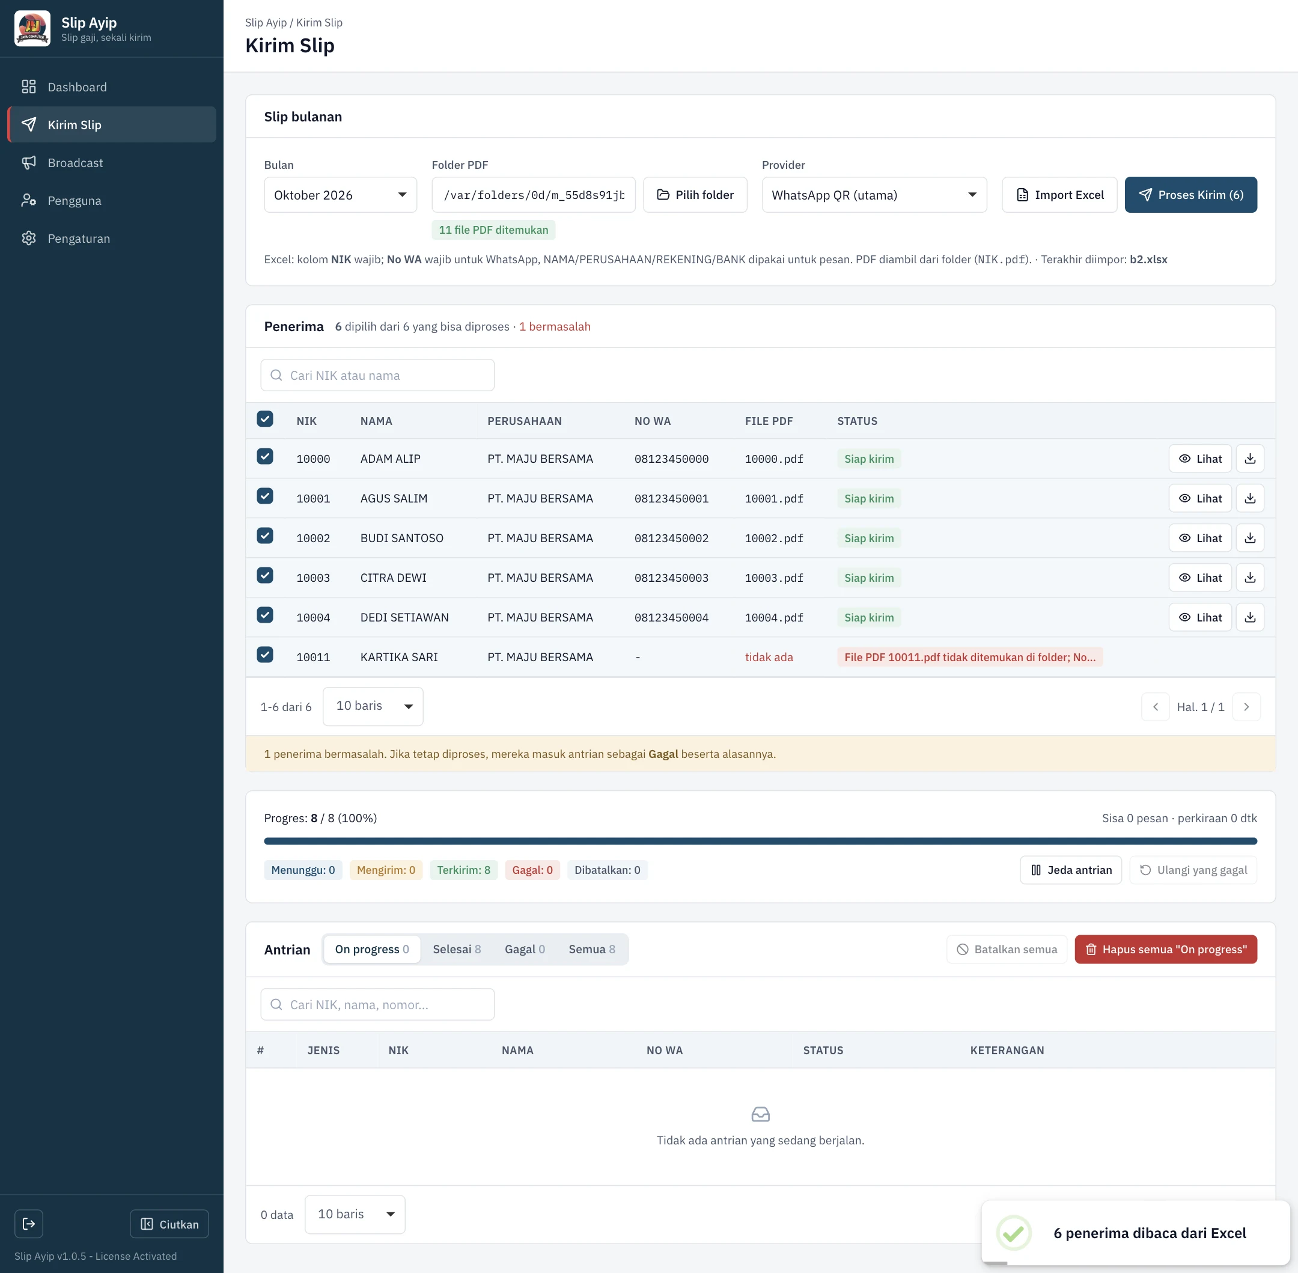Uncheck recipient 10011 KARTIKA SARI

264,655
